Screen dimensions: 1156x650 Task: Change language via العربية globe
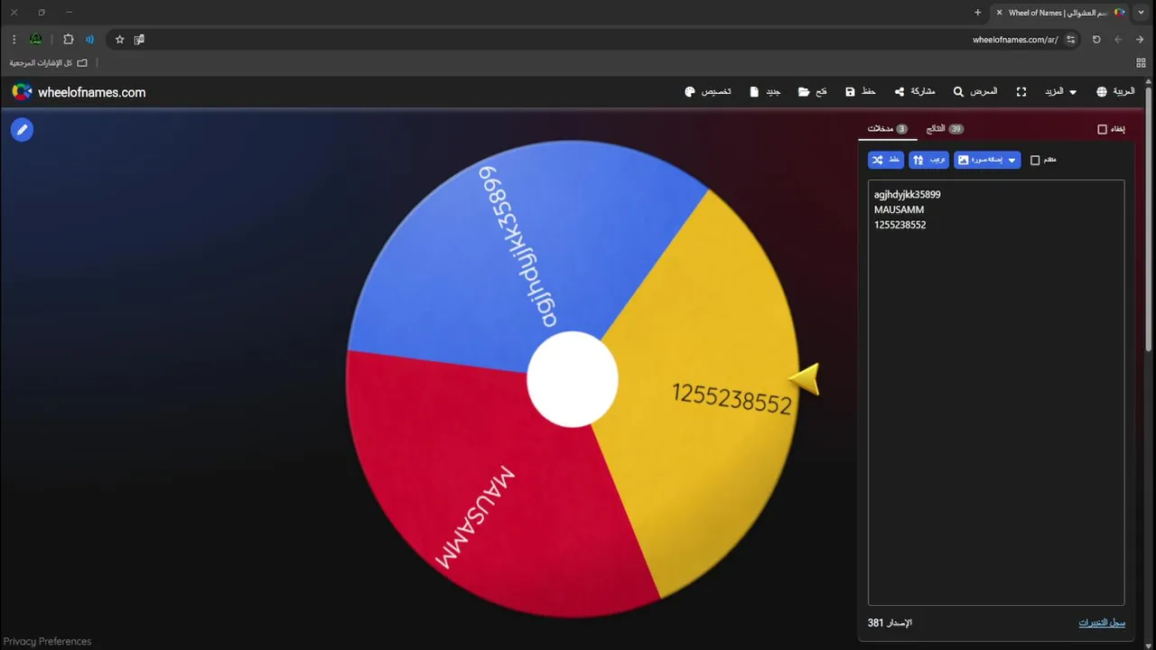(x=1115, y=92)
